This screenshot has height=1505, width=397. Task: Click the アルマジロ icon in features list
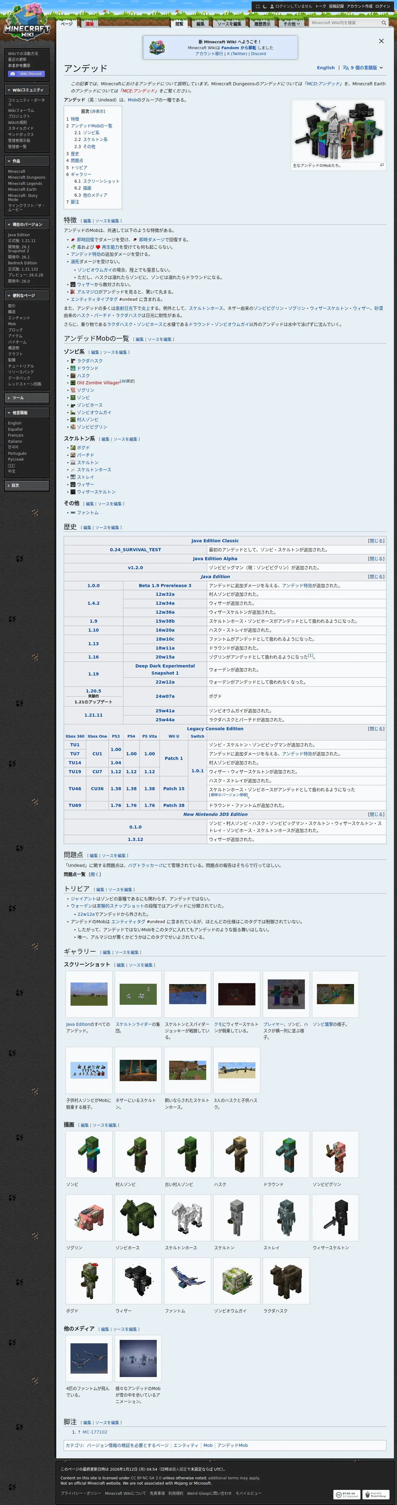pyautogui.click(x=73, y=292)
